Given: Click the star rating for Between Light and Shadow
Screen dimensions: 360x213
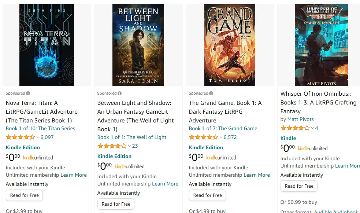Looking at the screenshot, I should [x=112, y=146].
